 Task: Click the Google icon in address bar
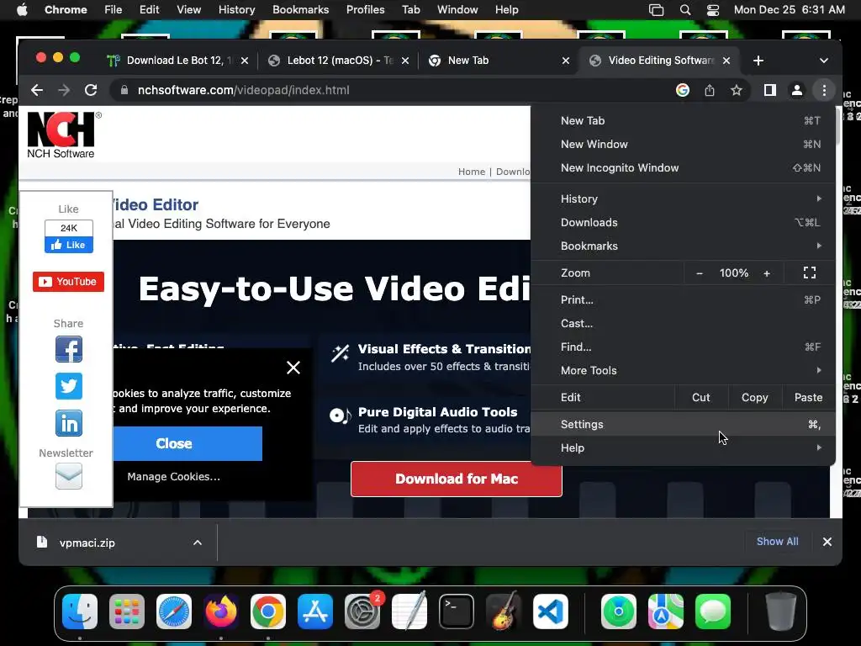pyautogui.click(x=683, y=90)
